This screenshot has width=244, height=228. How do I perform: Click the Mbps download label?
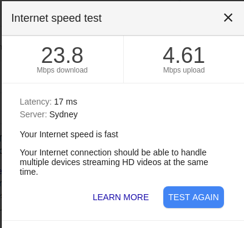[x=62, y=70]
